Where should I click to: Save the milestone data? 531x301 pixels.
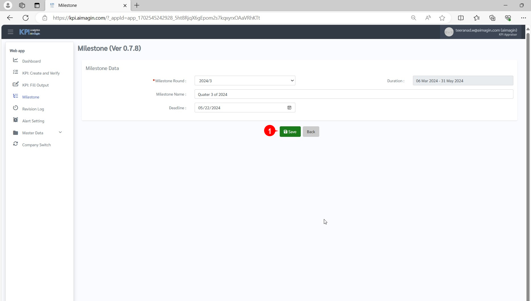coord(290,132)
